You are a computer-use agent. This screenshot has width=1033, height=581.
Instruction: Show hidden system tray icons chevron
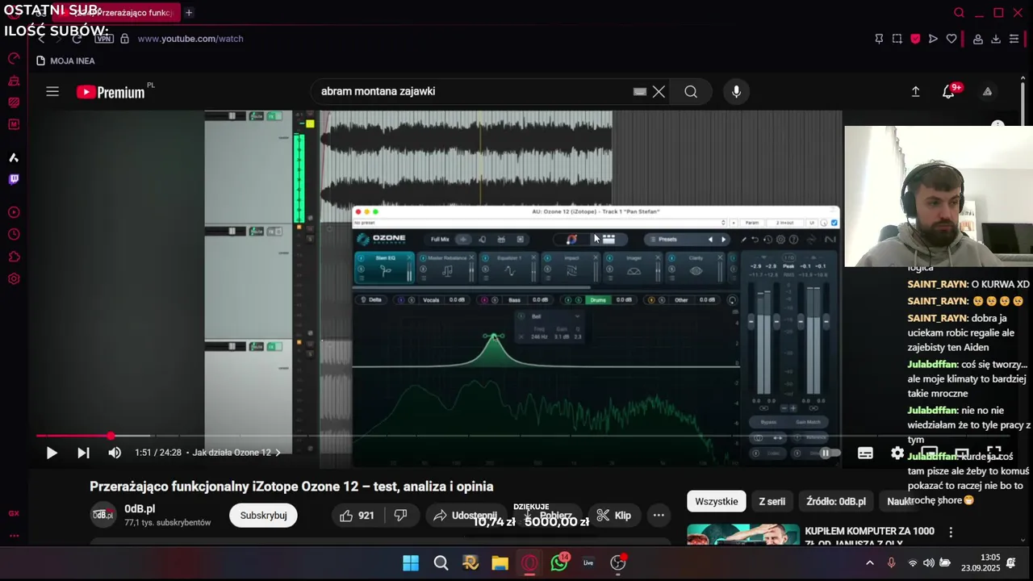pyautogui.click(x=869, y=563)
